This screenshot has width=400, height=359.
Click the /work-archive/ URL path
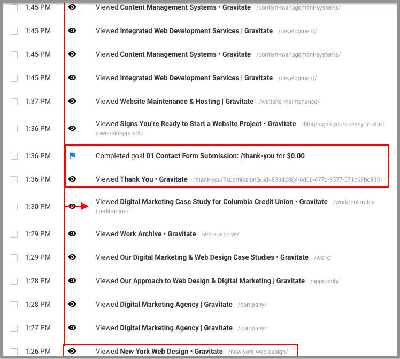220,234
